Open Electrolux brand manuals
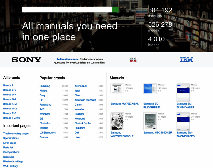This screenshot has width=213, height=168. coord(45,123)
